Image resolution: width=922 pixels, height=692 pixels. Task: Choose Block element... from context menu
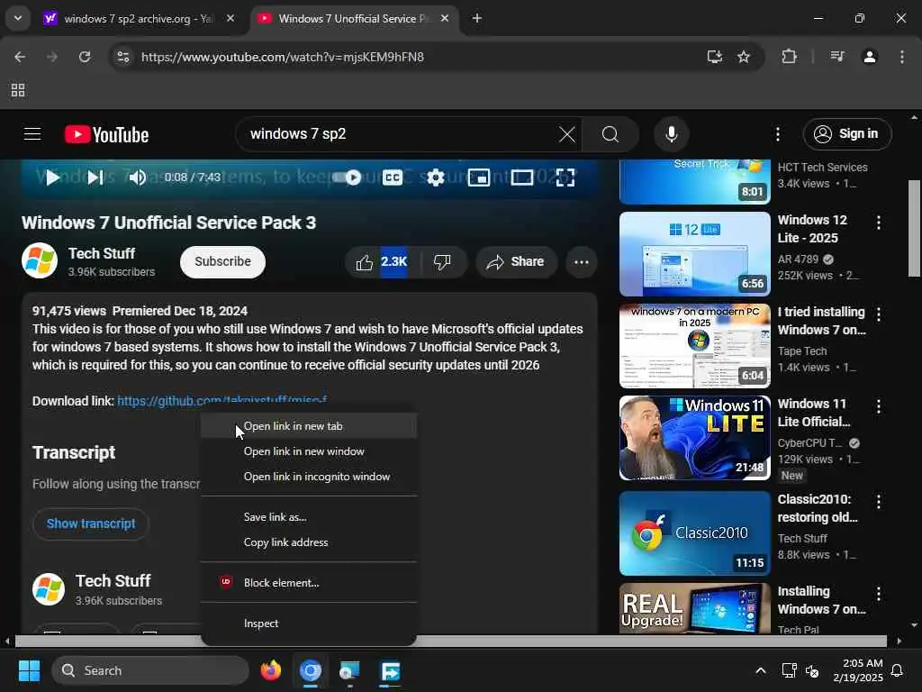[x=309, y=583]
